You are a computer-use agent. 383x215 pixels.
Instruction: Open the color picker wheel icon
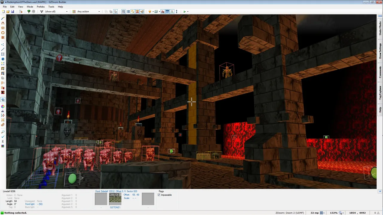click(3, 106)
